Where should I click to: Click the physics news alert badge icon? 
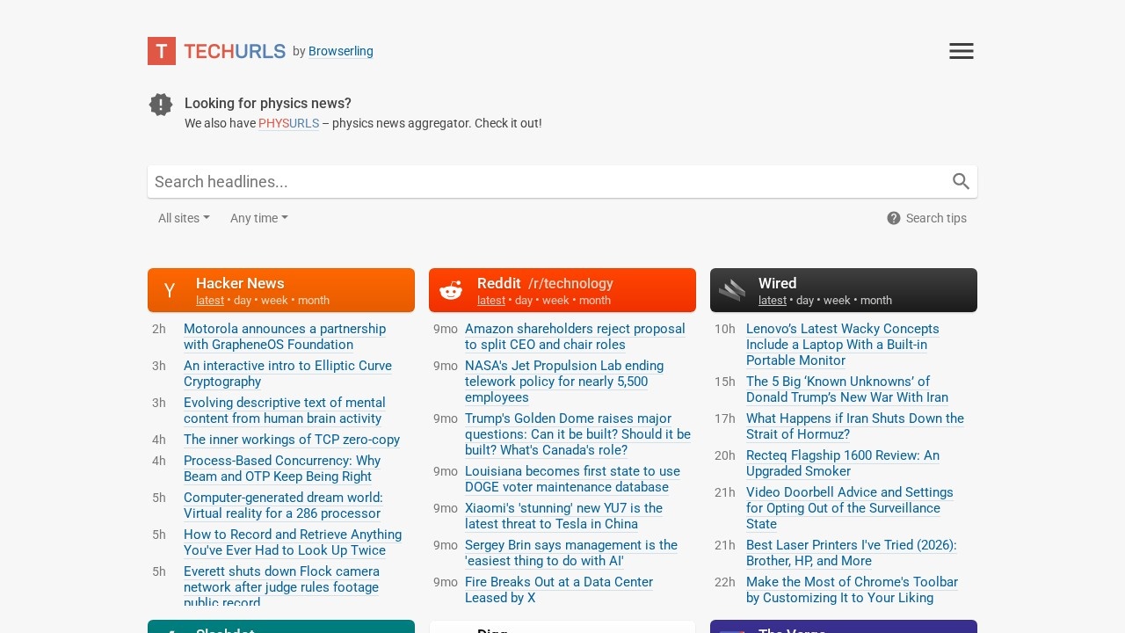161,105
